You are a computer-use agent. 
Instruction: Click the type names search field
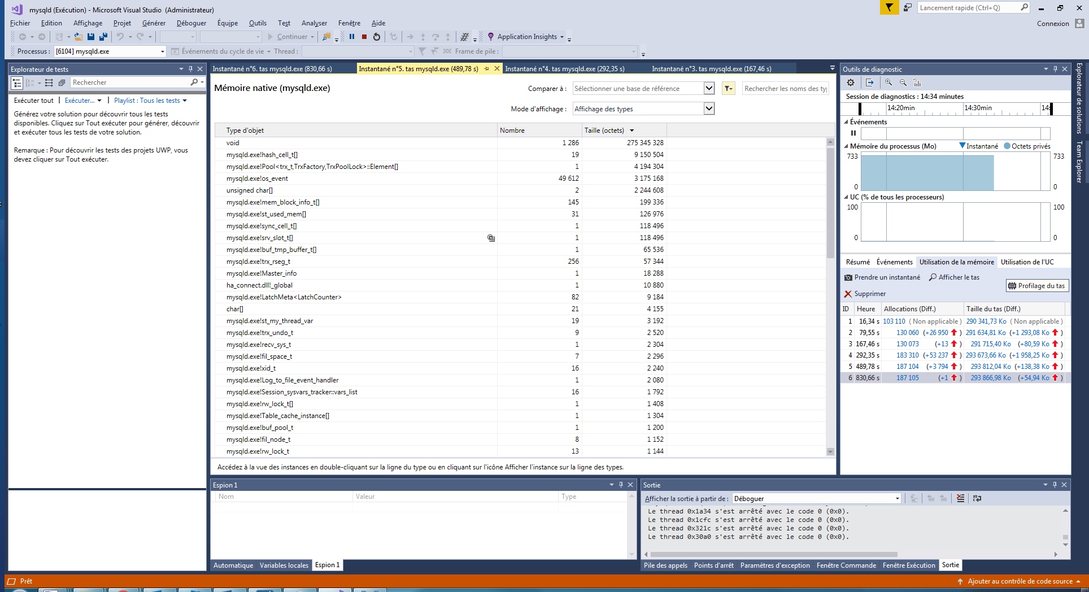click(785, 89)
